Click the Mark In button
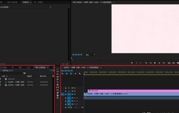This screenshot has width=179, height=113. click(137, 63)
